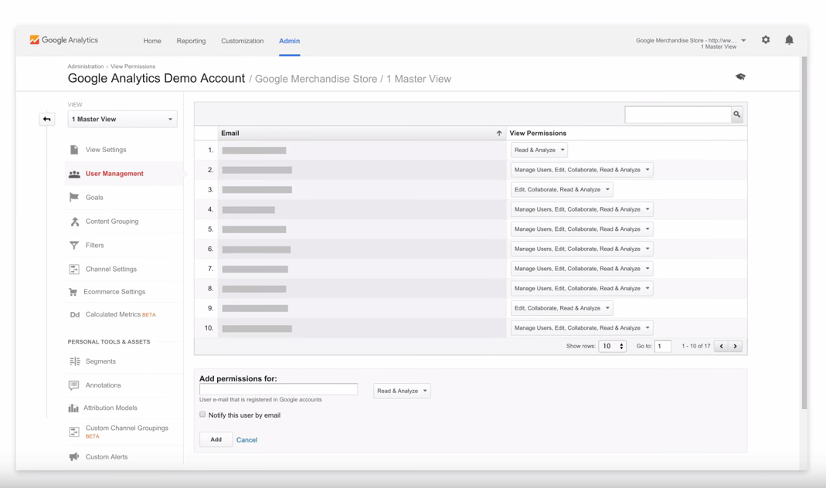826x488 pixels.
Task: Click the back arrow button beside View
Action: click(x=47, y=119)
